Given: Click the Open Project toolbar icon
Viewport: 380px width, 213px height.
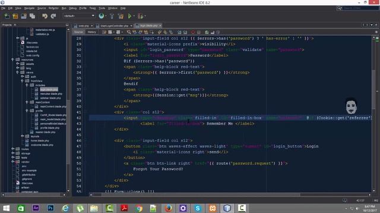Looking at the screenshot, I should coord(24,16).
